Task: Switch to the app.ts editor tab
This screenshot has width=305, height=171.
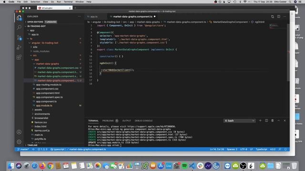Action: coord(94,17)
